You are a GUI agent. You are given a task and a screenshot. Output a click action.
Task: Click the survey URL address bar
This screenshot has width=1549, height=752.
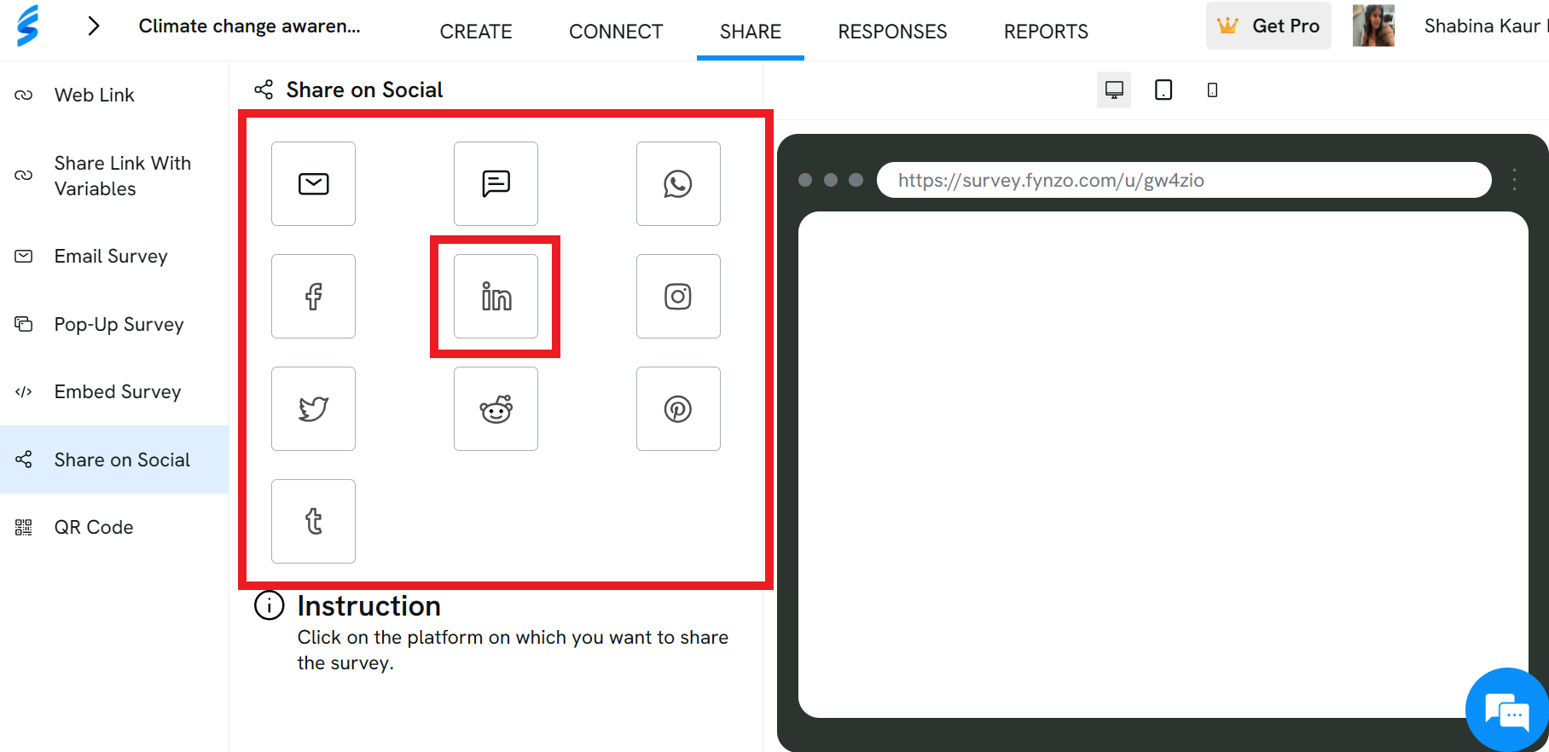coord(1184,180)
